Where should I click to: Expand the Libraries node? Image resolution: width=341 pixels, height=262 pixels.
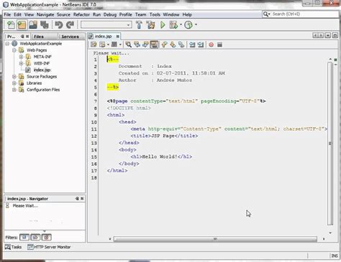(x=14, y=83)
